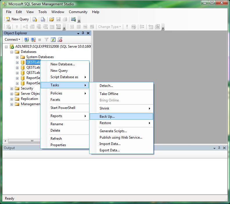
Task: Click the Save disk icon in toolbar
Action: [58, 19]
